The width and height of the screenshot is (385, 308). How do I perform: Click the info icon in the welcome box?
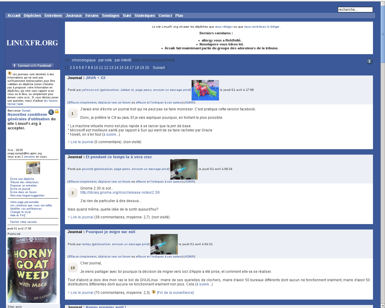pyautogui.click(x=51, y=112)
